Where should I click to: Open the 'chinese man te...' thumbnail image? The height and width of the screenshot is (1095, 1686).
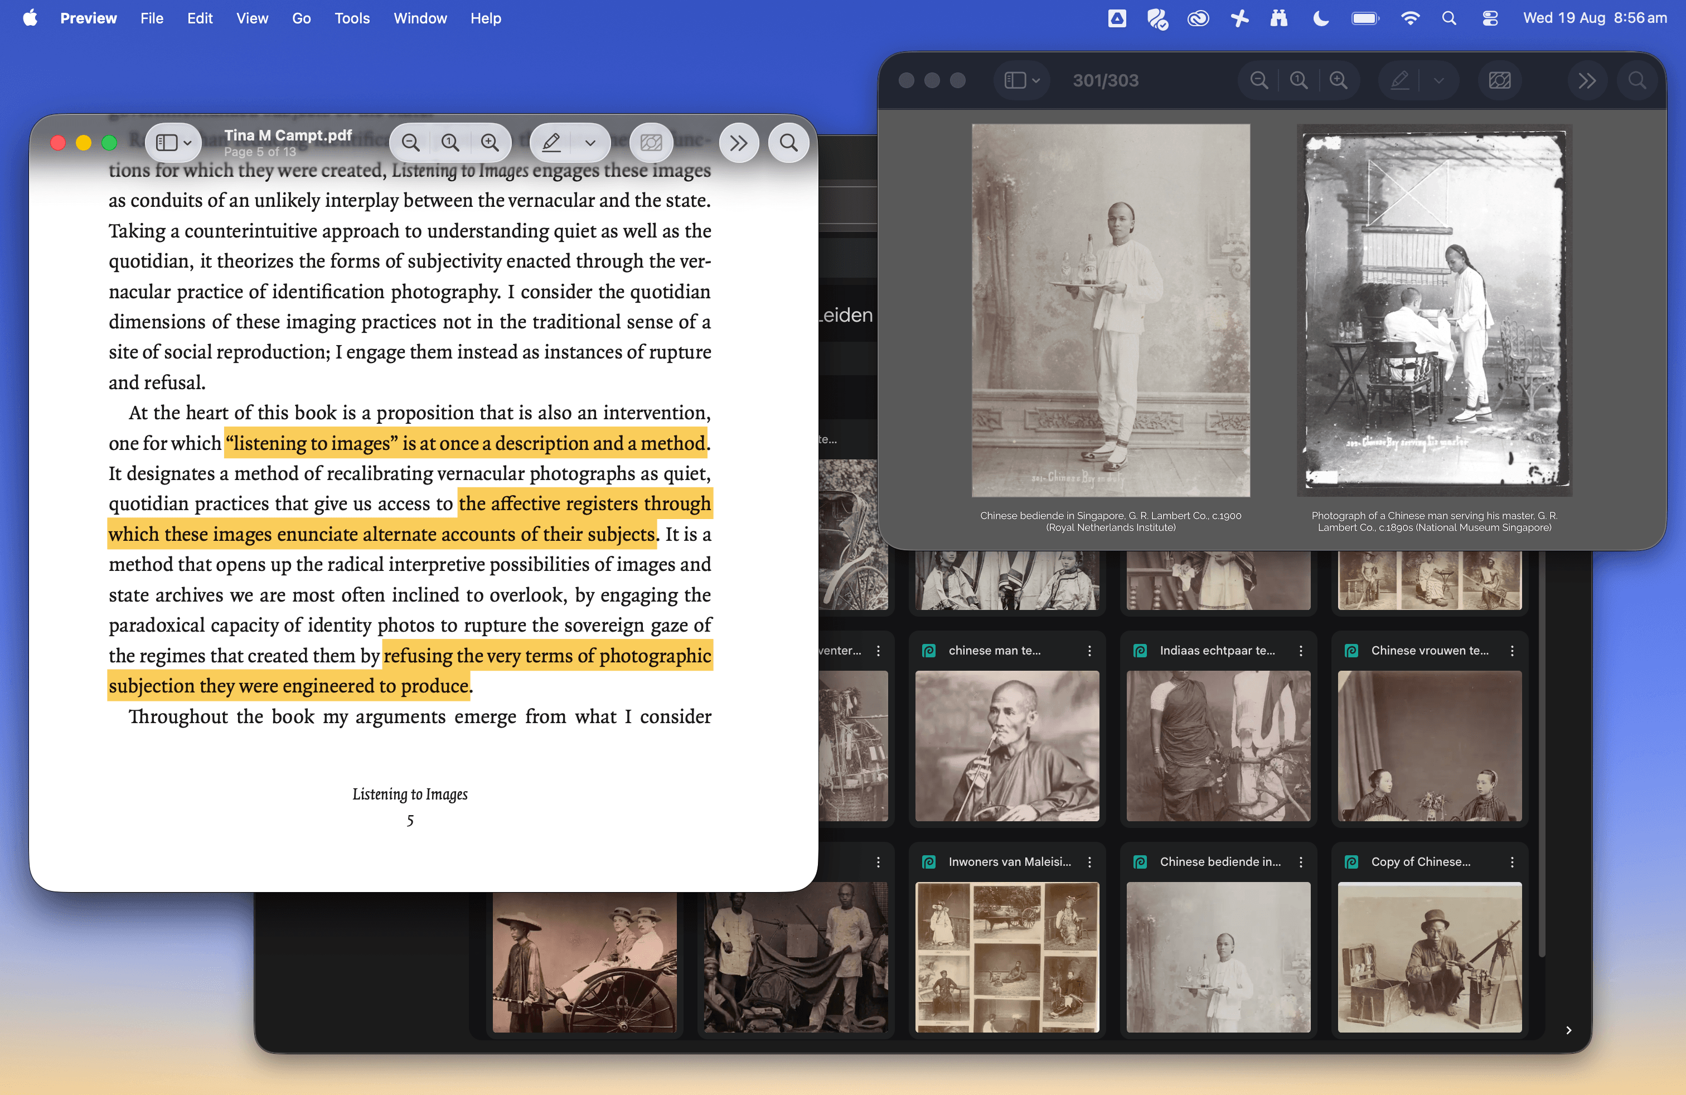point(1007,746)
